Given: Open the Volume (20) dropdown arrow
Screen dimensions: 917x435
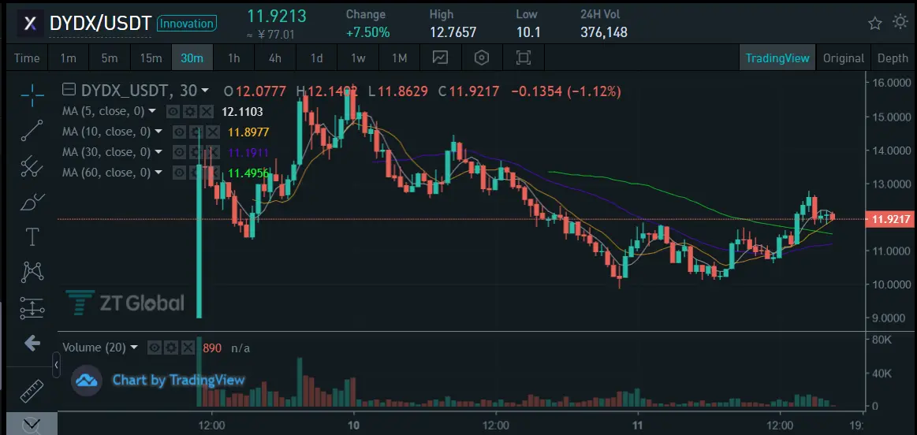Looking at the screenshot, I should (x=134, y=348).
